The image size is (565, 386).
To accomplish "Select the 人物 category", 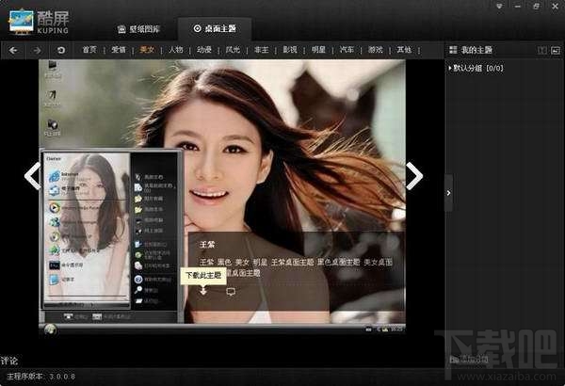I will coord(175,49).
